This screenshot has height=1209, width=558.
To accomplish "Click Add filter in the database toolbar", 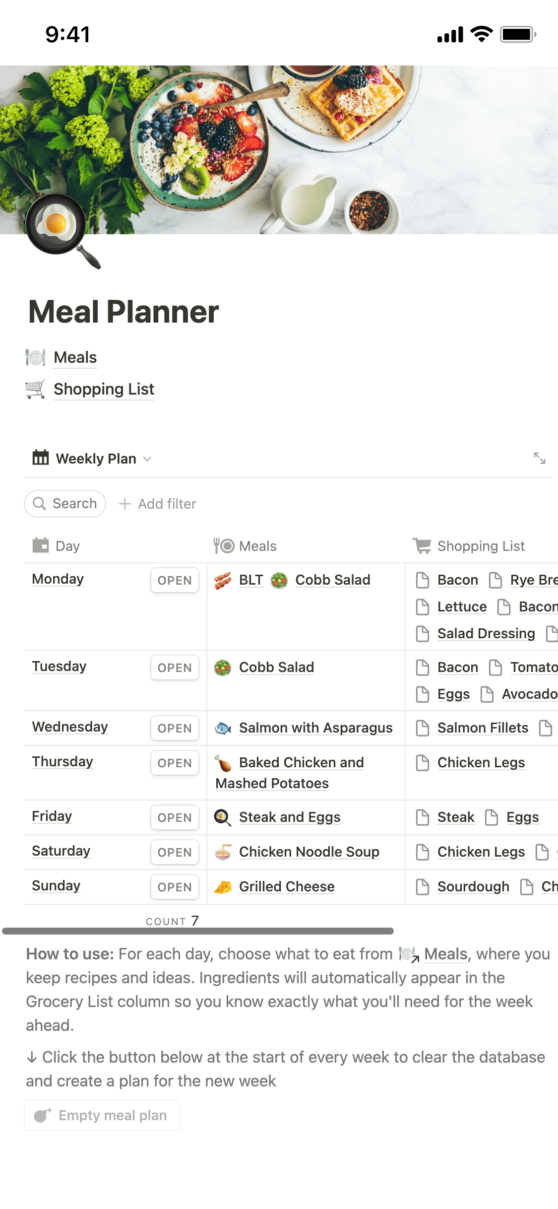I will 158,504.
